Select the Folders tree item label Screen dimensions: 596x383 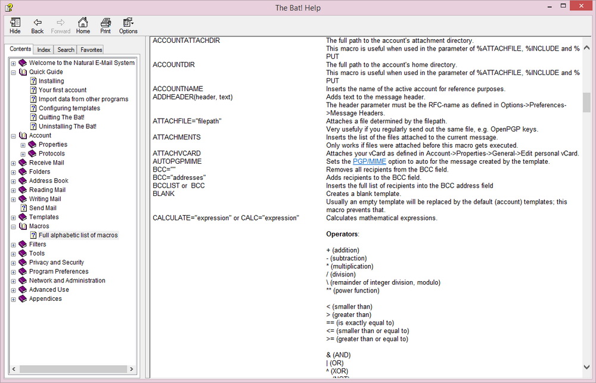tap(39, 172)
